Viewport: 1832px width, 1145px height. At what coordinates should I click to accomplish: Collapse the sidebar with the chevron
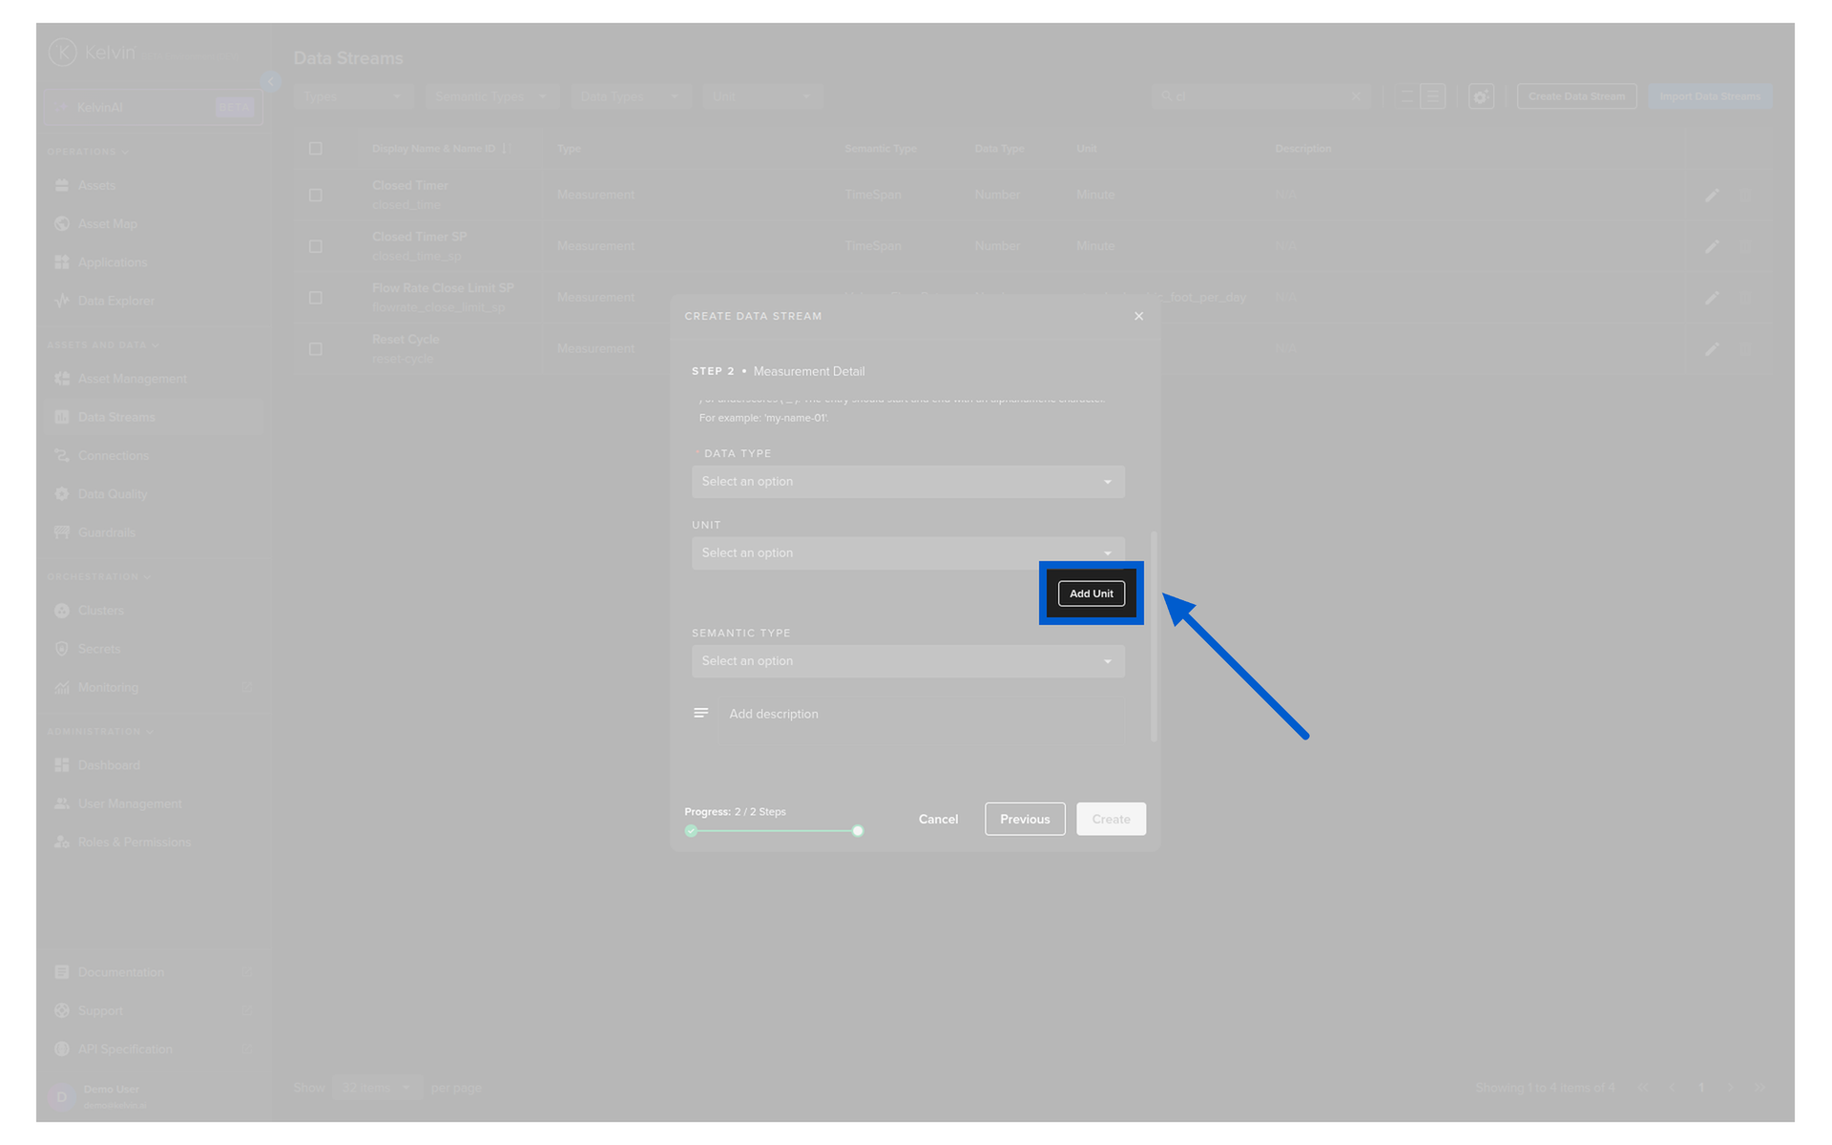coord(271,82)
